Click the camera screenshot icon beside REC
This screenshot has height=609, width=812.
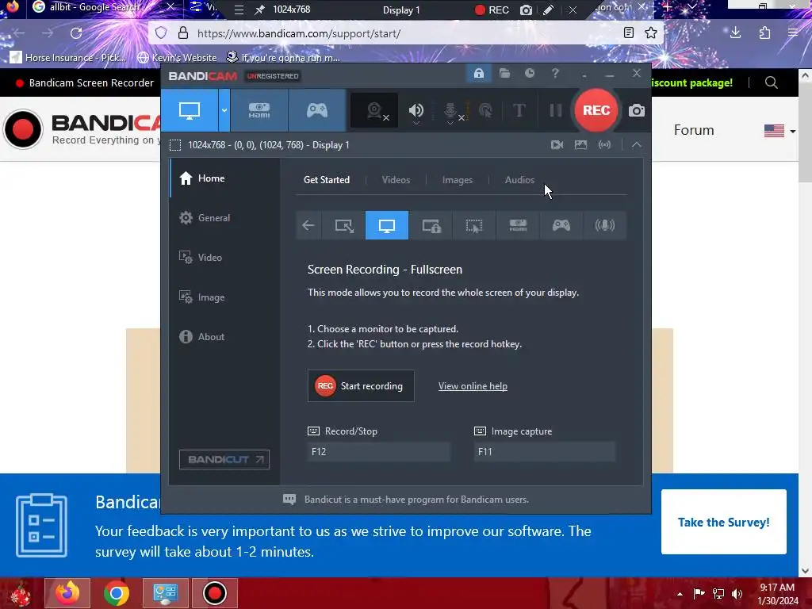tap(637, 110)
